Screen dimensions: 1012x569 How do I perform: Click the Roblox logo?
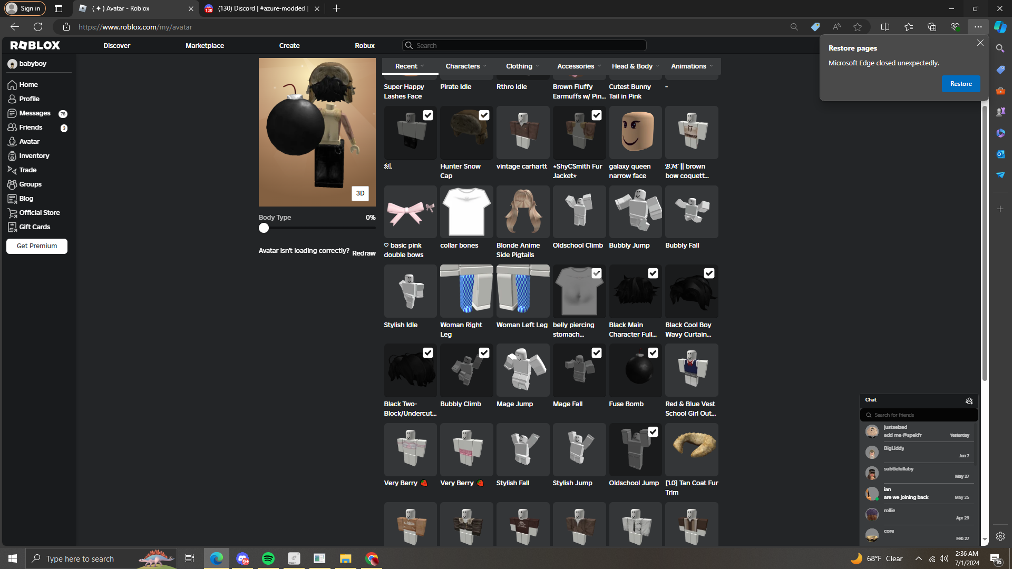coord(35,45)
